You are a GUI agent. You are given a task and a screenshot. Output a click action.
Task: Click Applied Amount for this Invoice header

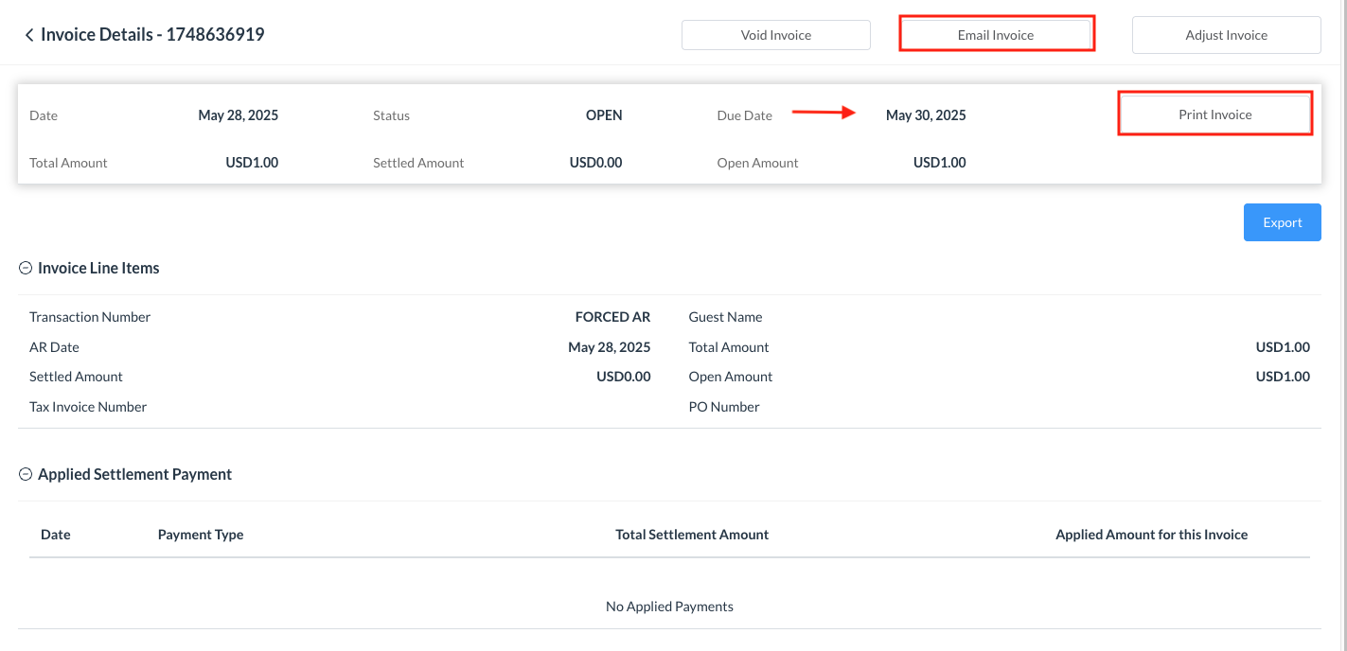(x=1151, y=535)
